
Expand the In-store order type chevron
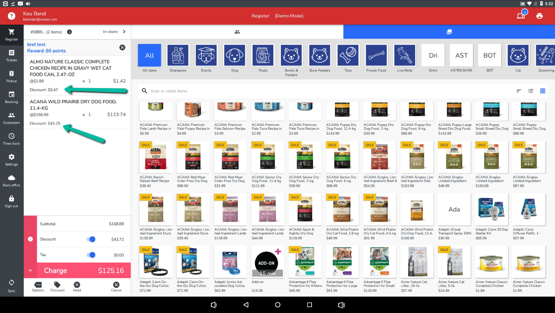pyautogui.click(x=124, y=32)
